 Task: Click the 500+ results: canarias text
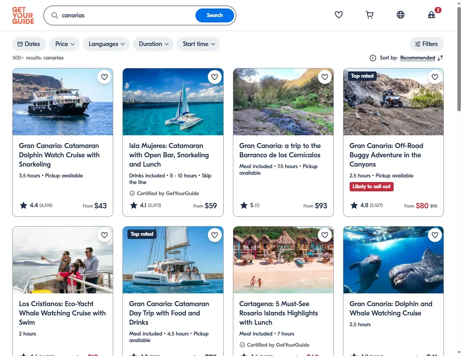pyautogui.click(x=38, y=58)
